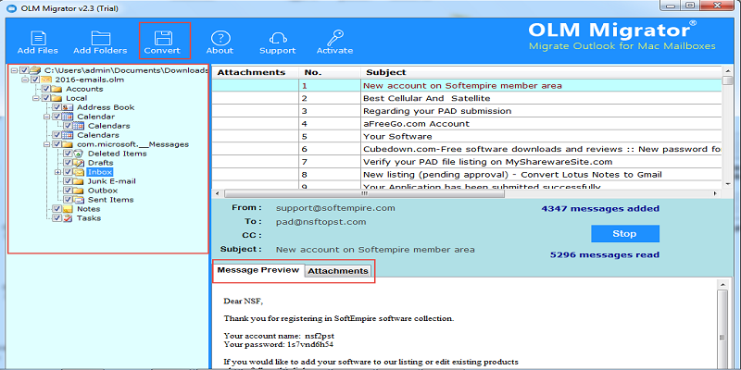This screenshot has height=370, width=741.
Task: Switch to the Message Preview tab
Action: (x=258, y=270)
